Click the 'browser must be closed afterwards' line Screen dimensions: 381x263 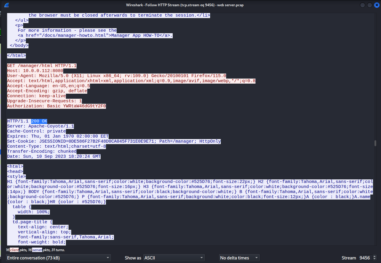coord(119,15)
